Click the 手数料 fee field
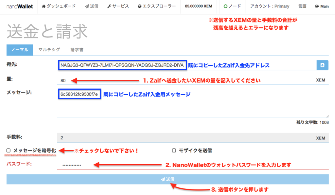 [193, 138]
